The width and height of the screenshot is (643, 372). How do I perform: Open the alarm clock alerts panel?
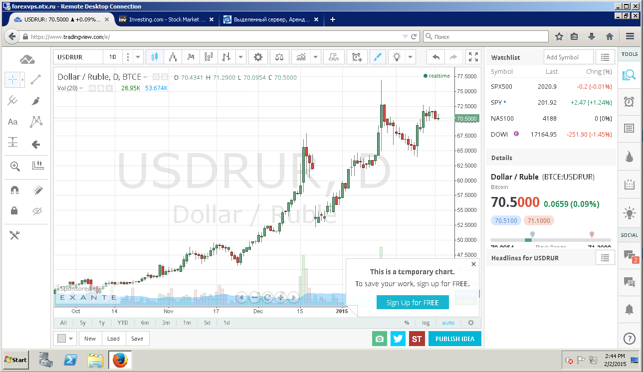(x=630, y=102)
